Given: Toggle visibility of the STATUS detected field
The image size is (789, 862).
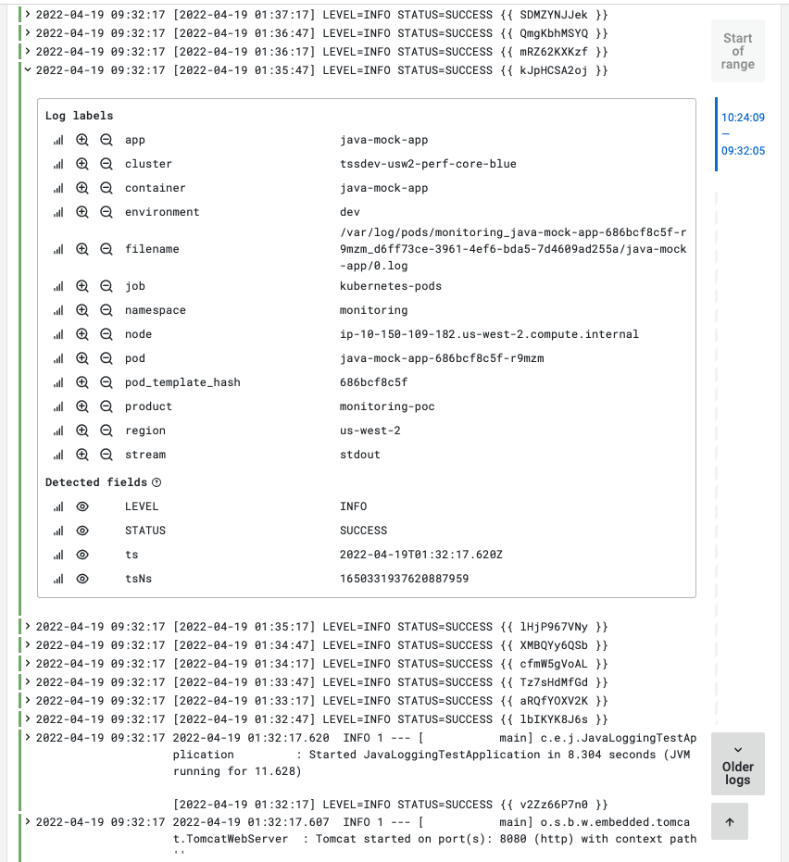Looking at the screenshot, I should (81, 530).
